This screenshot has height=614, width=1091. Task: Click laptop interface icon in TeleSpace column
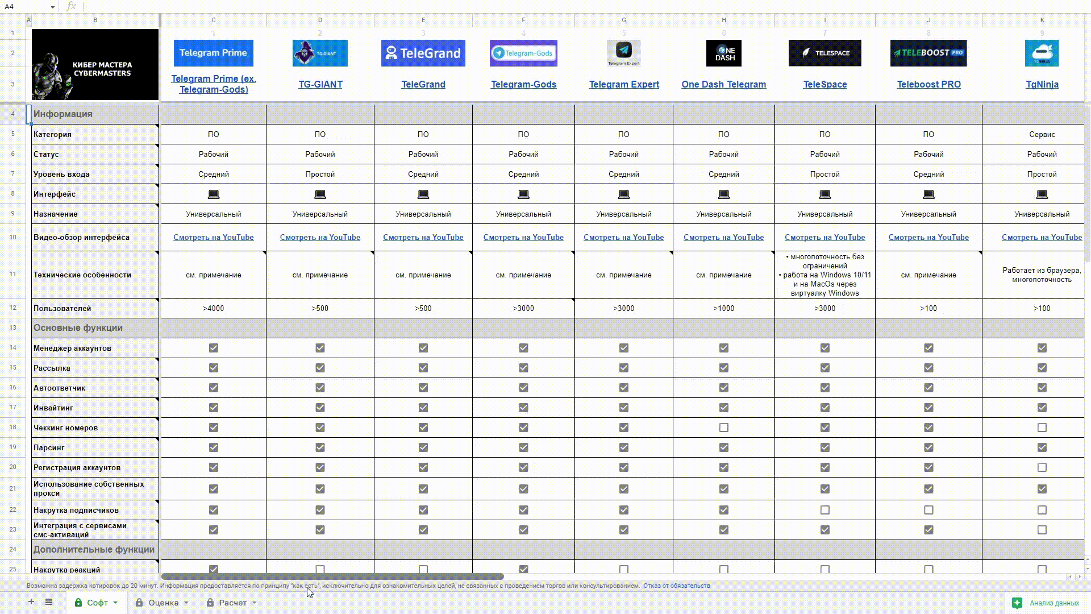point(825,194)
